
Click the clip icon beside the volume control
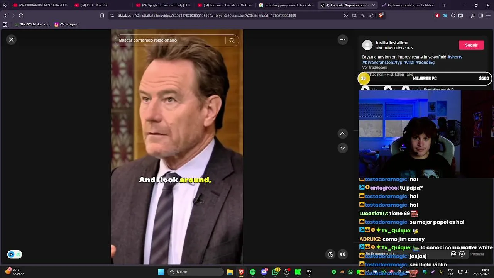[x=330, y=254]
